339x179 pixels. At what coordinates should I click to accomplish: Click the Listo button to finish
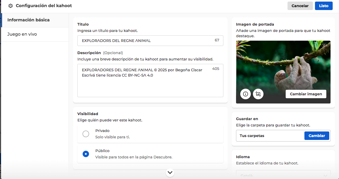(323, 6)
